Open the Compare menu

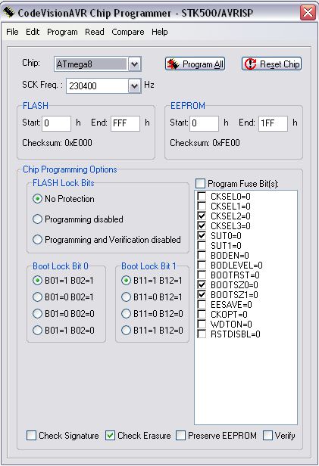pyautogui.click(x=127, y=32)
